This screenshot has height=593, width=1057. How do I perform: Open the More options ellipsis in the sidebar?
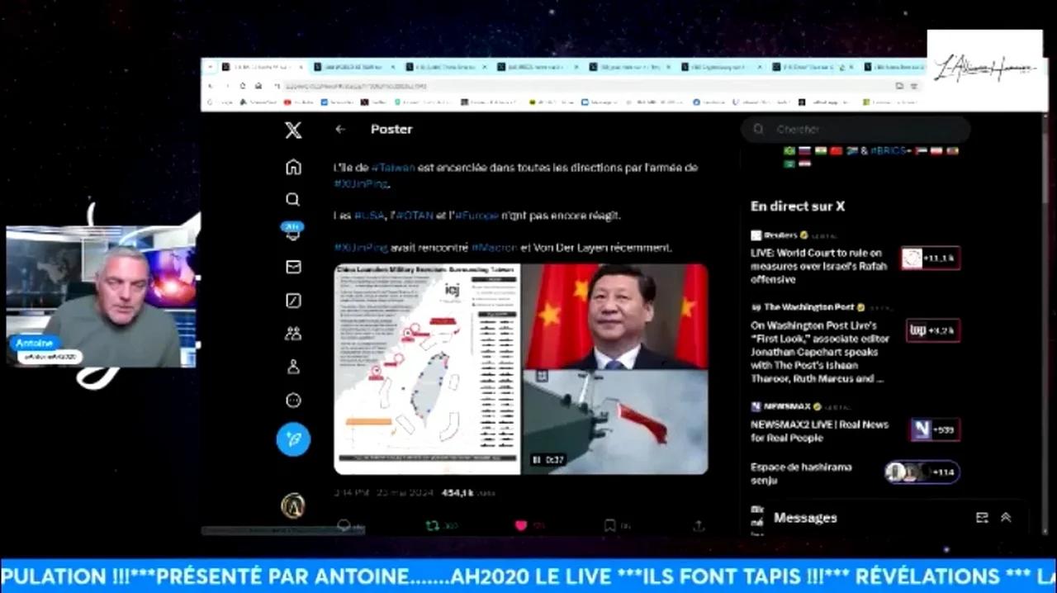click(293, 400)
